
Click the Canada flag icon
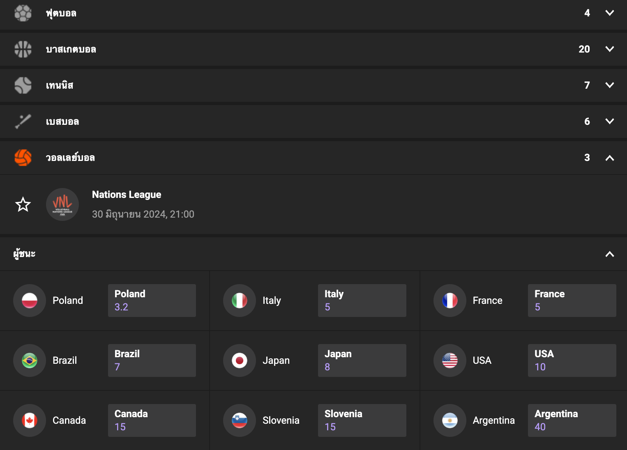[30, 420]
